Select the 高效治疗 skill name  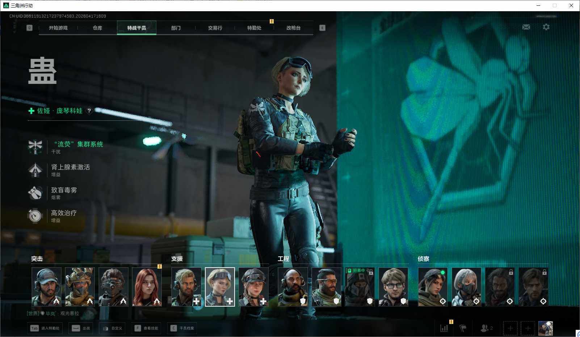(64, 213)
